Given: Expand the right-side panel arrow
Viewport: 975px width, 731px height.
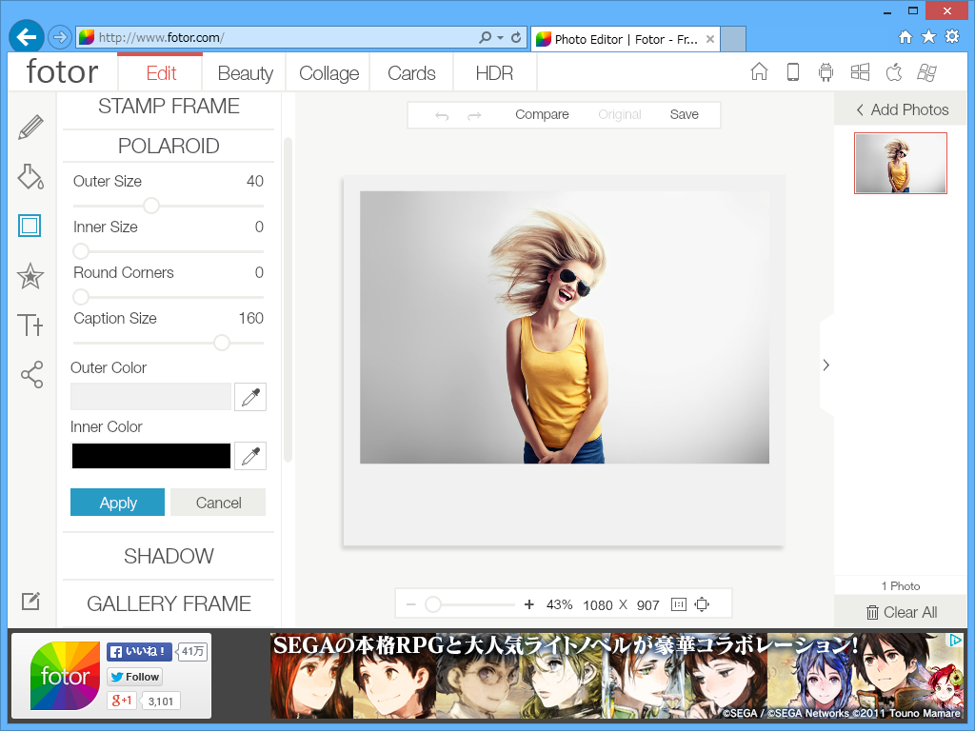Looking at the screenshot, I should tap(826, 365).
